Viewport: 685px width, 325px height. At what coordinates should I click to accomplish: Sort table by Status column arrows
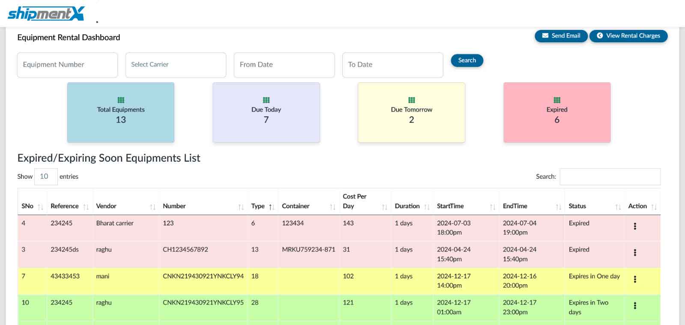pos(618,207)
